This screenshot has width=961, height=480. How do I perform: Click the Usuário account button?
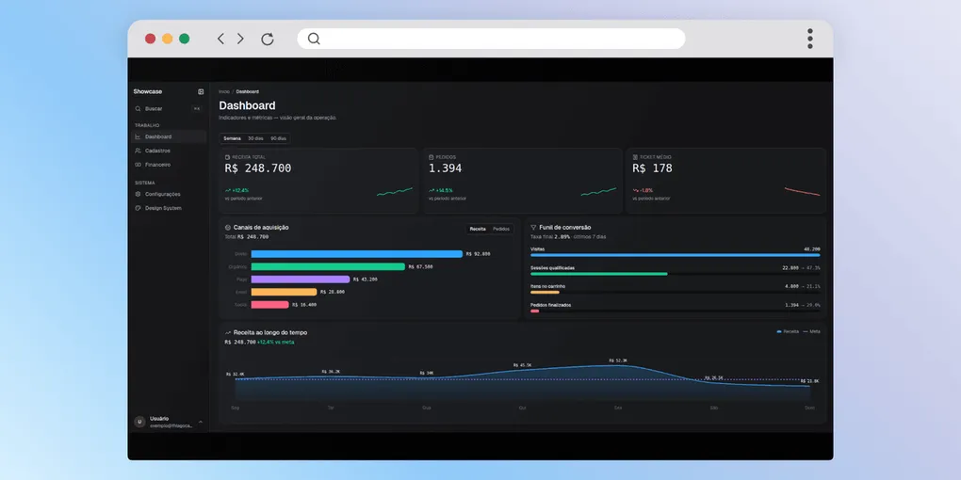click(169, 422)
